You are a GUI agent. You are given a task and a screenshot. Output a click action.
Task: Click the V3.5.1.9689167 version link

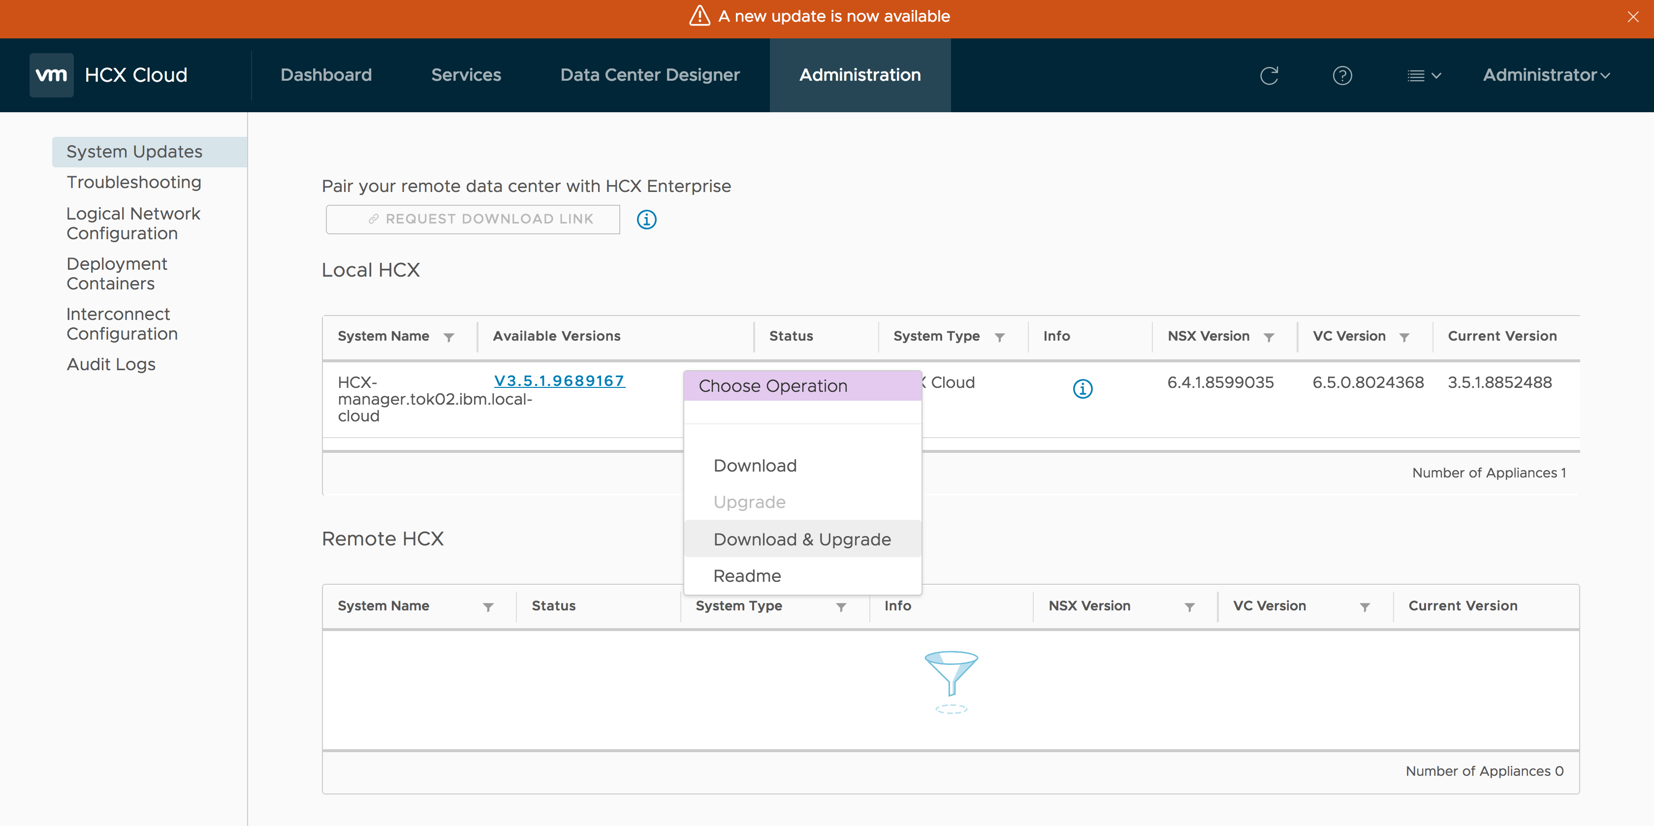(559, 381)
